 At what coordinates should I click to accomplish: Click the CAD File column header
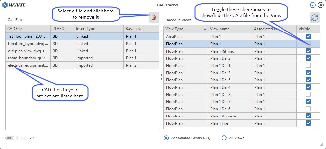point(28,29)
